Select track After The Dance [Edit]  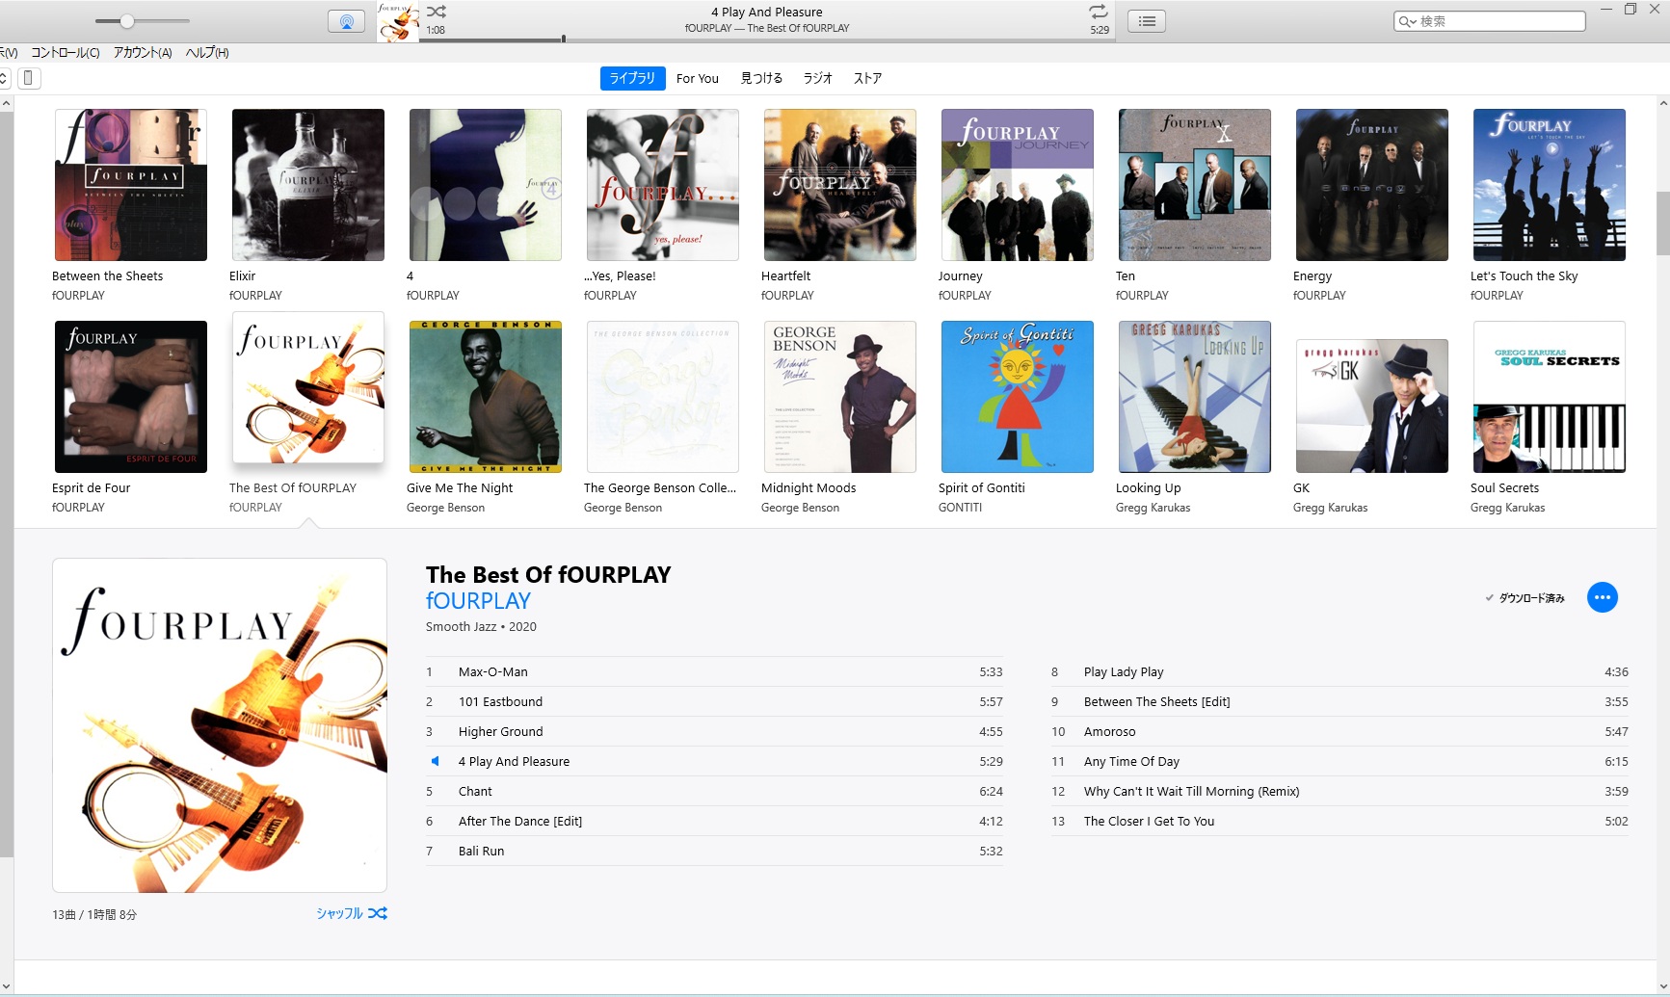coord(714,821)
